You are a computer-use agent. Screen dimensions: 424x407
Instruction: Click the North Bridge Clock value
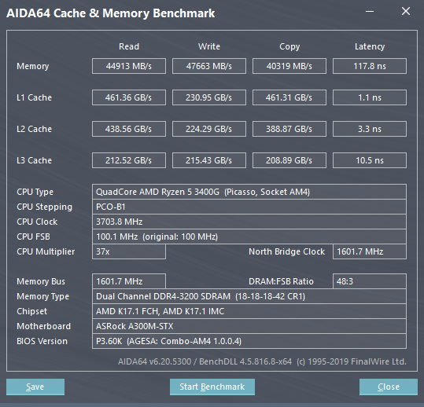(370, 251)
